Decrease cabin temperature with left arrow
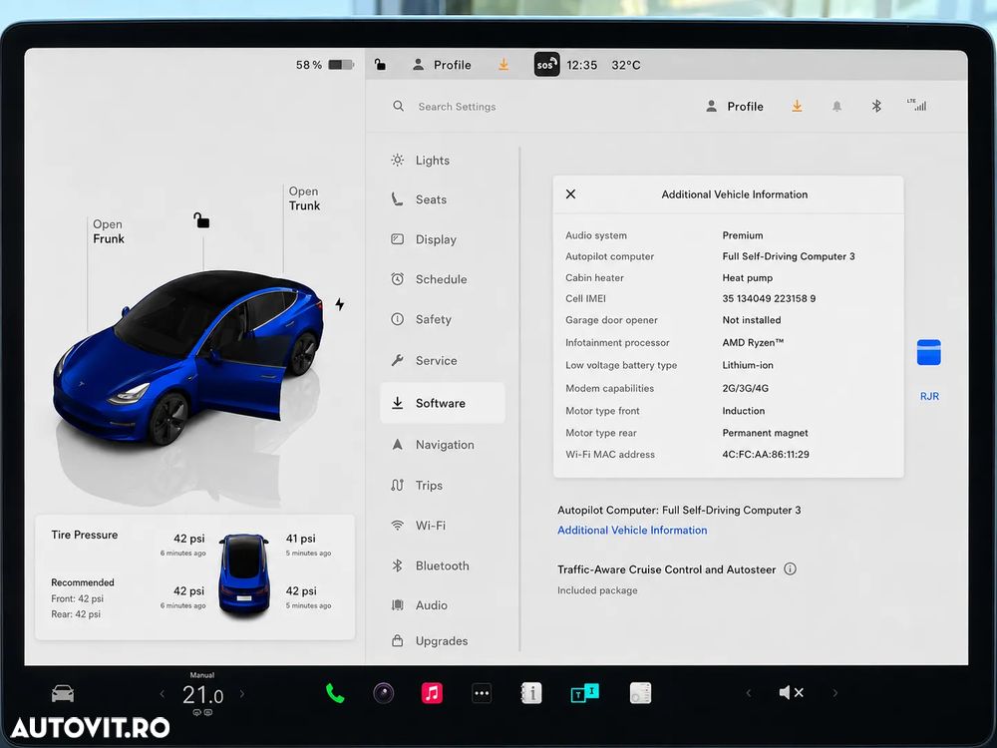Viewport: 997px width, 748px height. pos(163,694)
